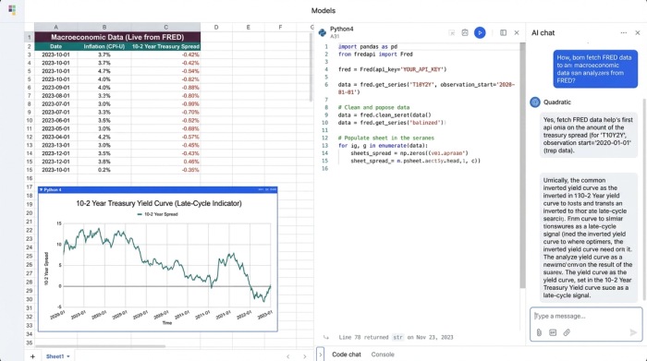Screen dimensions: 647x361
Task: Click the clipboard snippet icon beside run
Action: [x=465, y=32]
